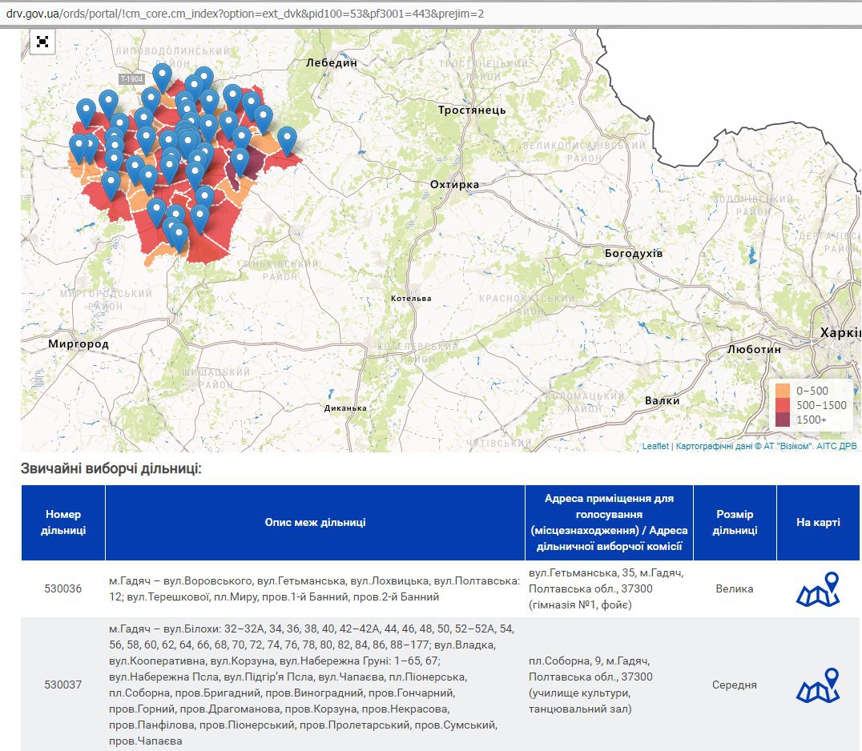The width and height of the screenshot is (862, 751).
Task: Select precinct number 530036 cell
Action: pos(63,589)
